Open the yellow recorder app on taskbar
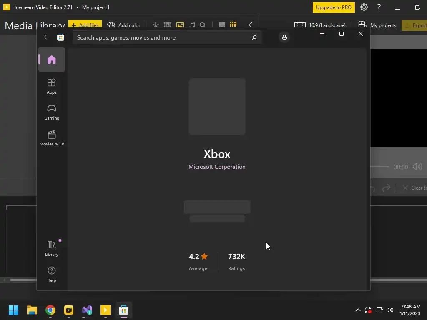427x320 pixels. (69, 310)
